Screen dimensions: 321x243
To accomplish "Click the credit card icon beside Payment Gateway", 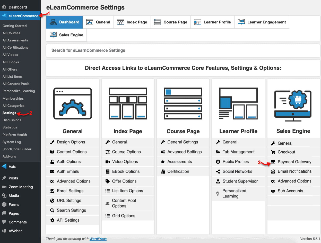I will [x=273, y=162].
